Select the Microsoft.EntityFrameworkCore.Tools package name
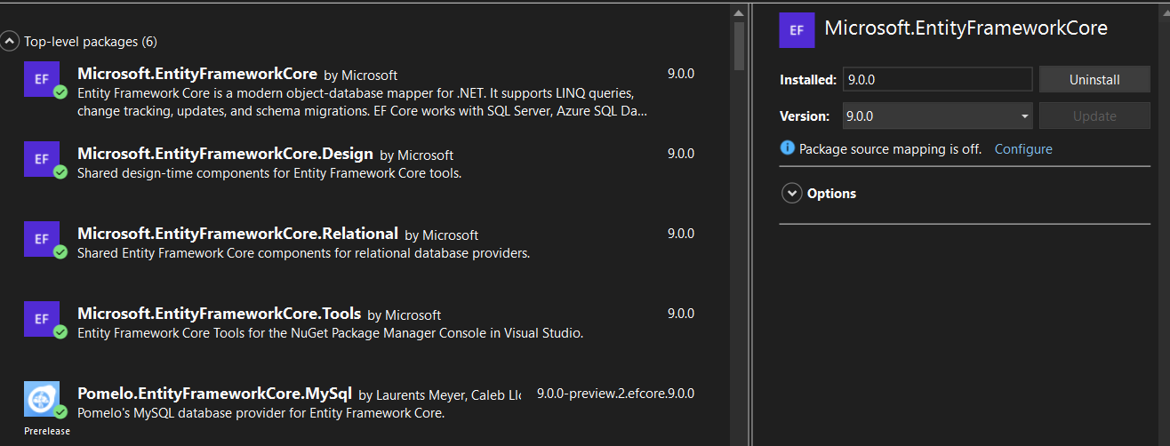Image resolution: width=1170 pixels, height=446 pixels. point(219,314)
